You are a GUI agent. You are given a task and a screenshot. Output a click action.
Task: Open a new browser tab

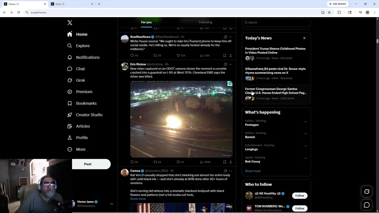click(x=99, y=4)
